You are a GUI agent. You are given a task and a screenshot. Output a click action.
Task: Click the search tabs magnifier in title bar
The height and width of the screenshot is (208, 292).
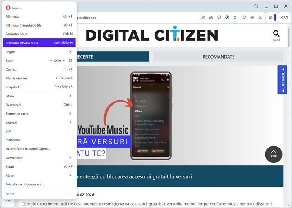click(x=256, y=6)
